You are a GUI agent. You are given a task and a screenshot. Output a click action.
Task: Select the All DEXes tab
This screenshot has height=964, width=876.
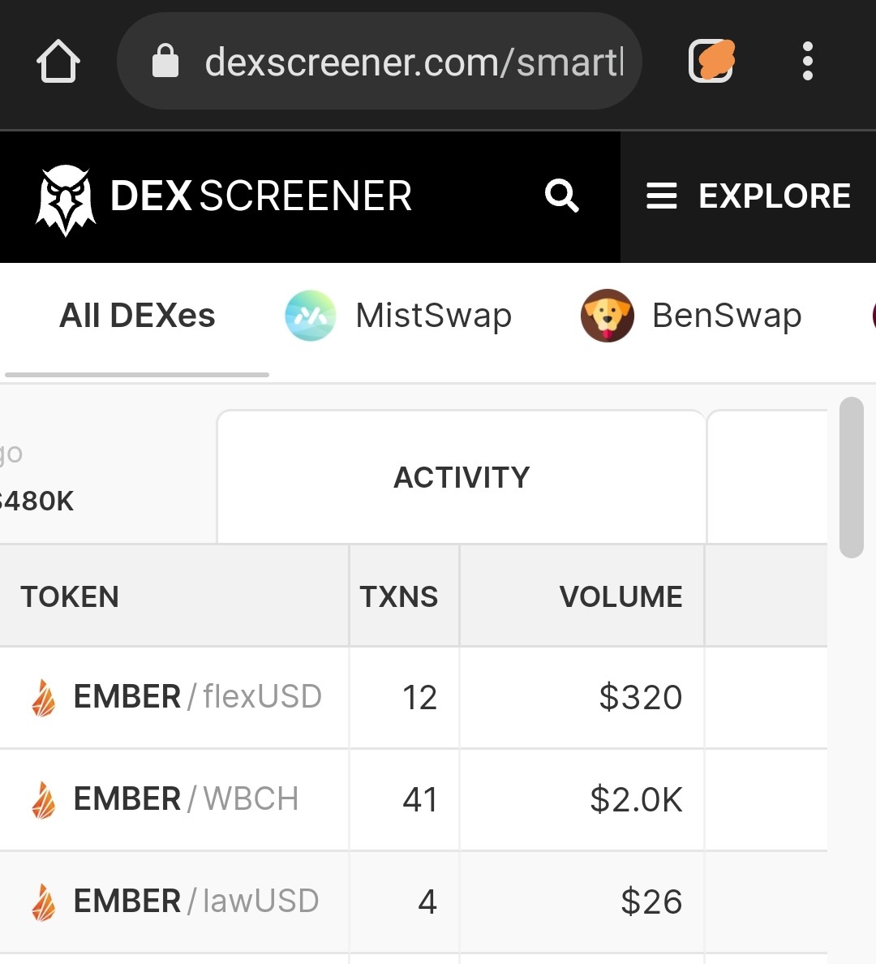point(137,316)
